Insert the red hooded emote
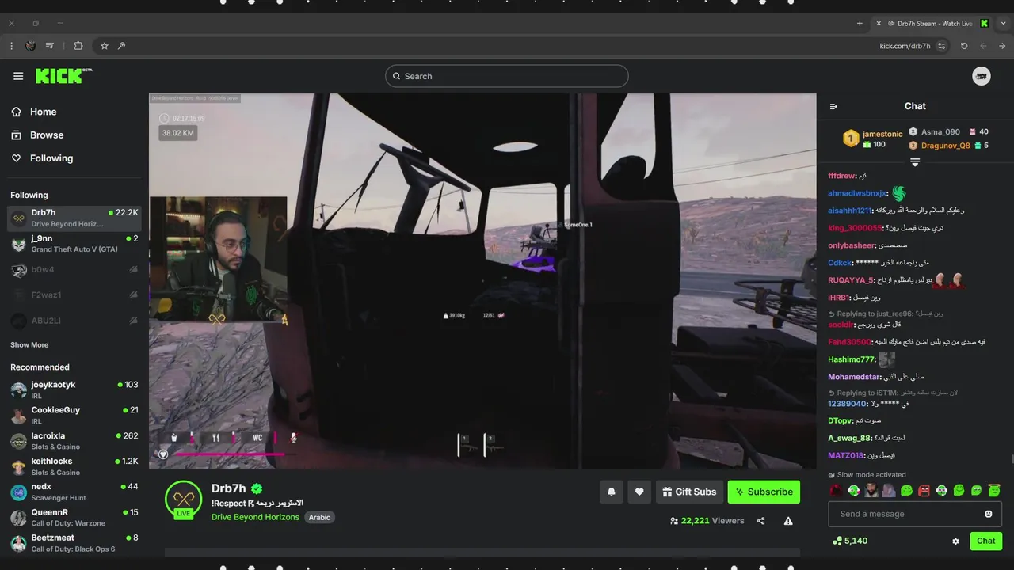 click(x=837, y=491)
